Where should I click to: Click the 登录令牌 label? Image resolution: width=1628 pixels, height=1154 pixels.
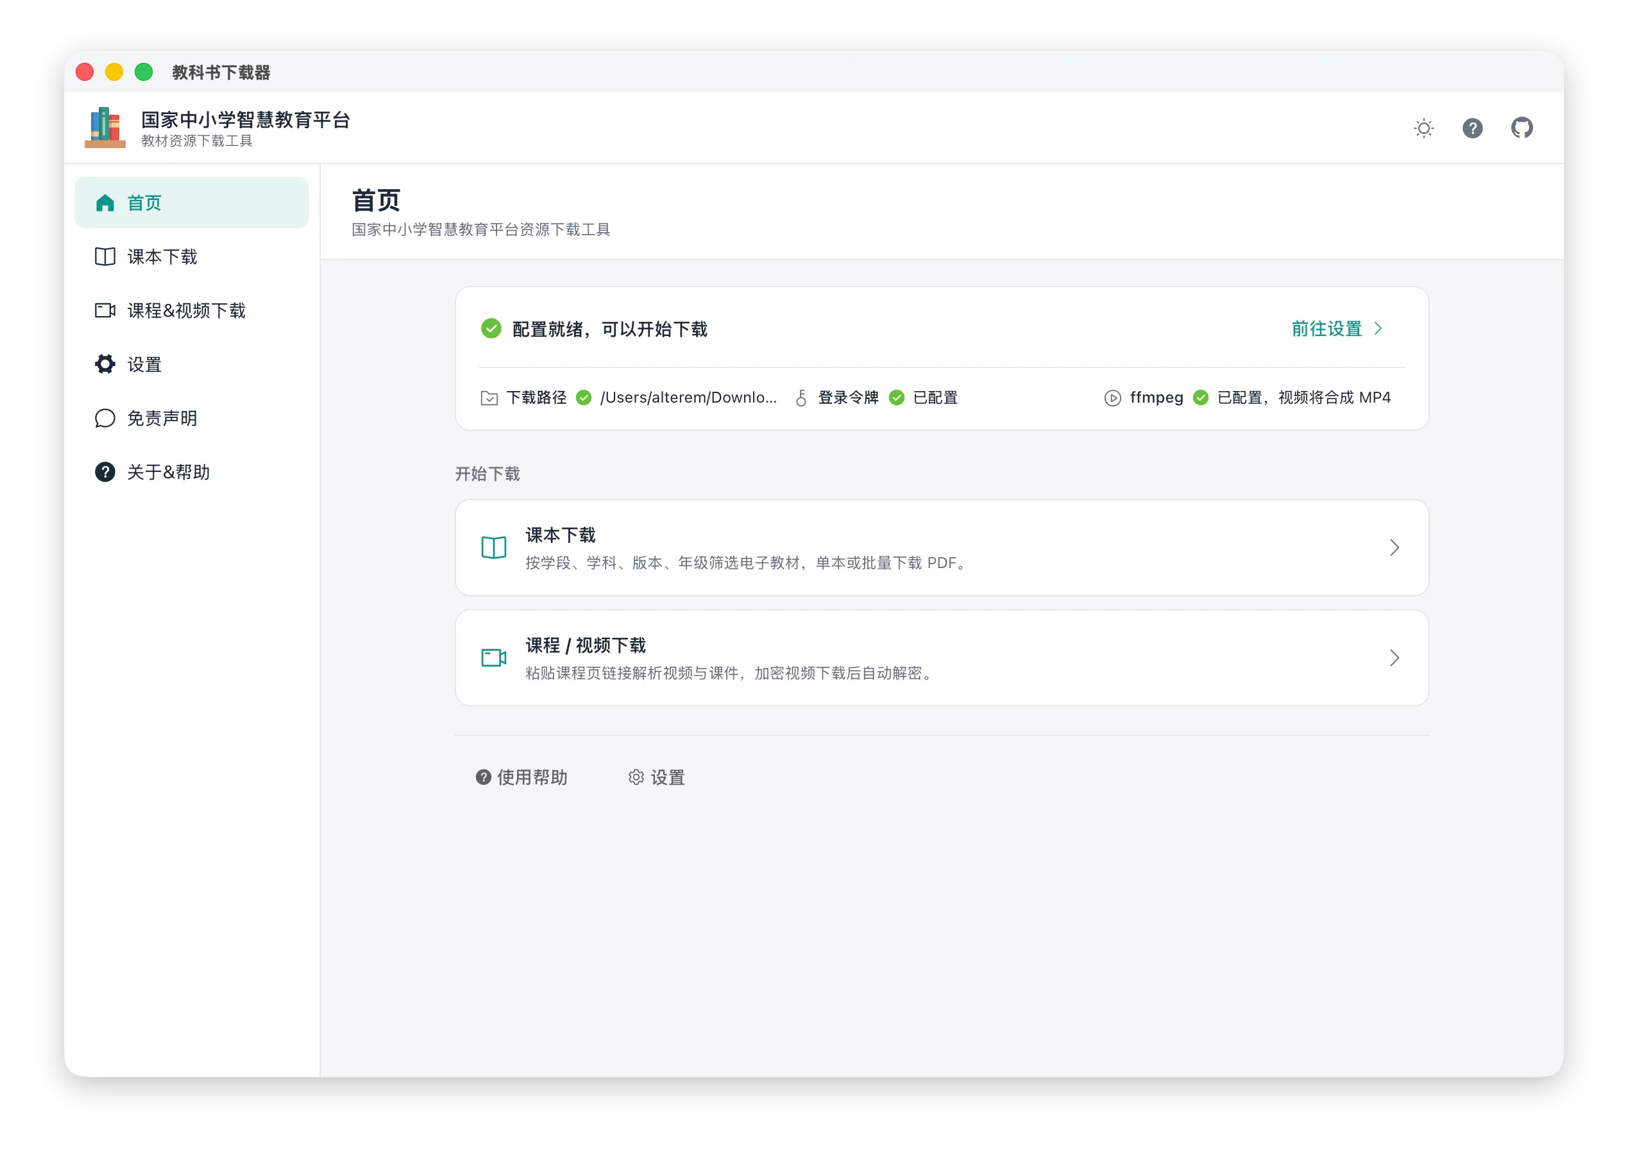[848, 398]
